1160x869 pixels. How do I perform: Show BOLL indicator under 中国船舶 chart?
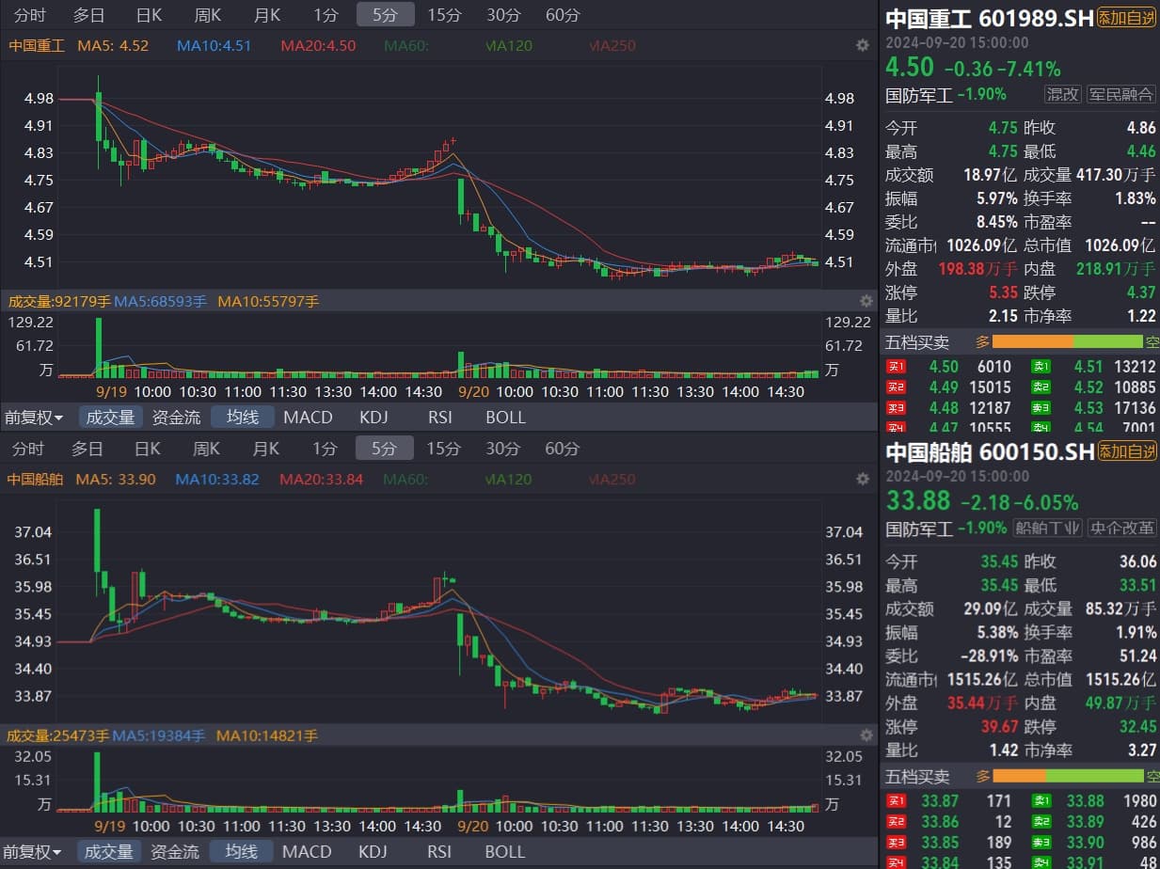[x=504, y=852]
